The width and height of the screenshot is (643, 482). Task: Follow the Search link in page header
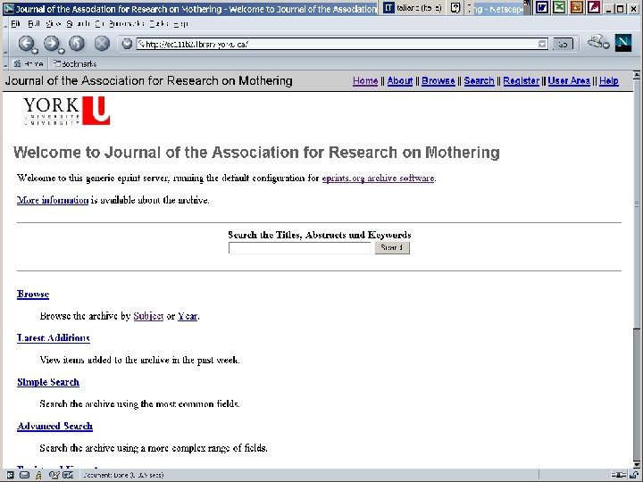[x=479, y=80]
